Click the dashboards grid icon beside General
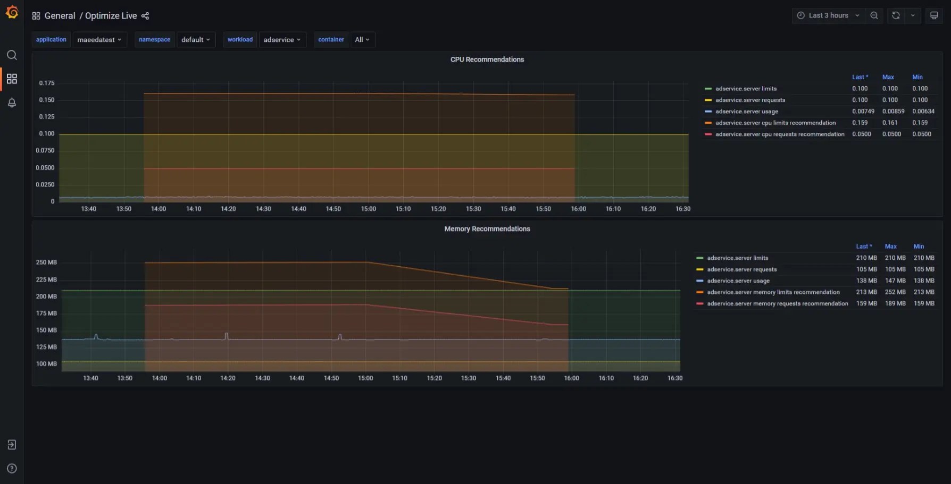 point(36,16)
